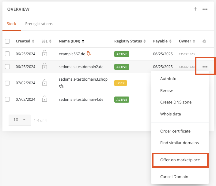Screen dimensions: 216x186
Task: Click SSL lock icon for sedomals-testdomain2.de
Action: (x=44, y=66)
